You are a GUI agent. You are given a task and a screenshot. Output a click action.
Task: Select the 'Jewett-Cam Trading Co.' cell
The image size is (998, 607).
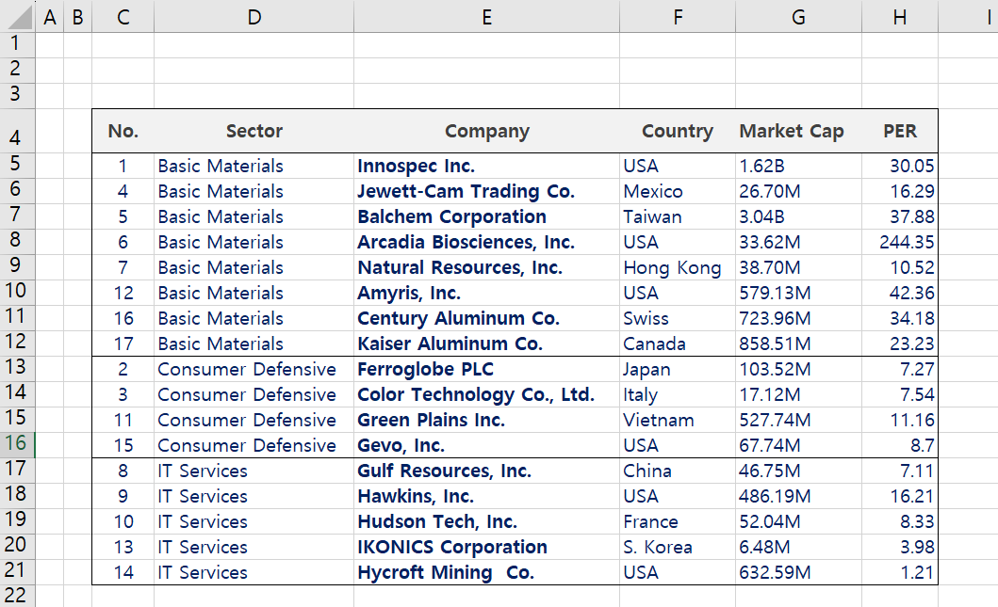tap(486, 191)
